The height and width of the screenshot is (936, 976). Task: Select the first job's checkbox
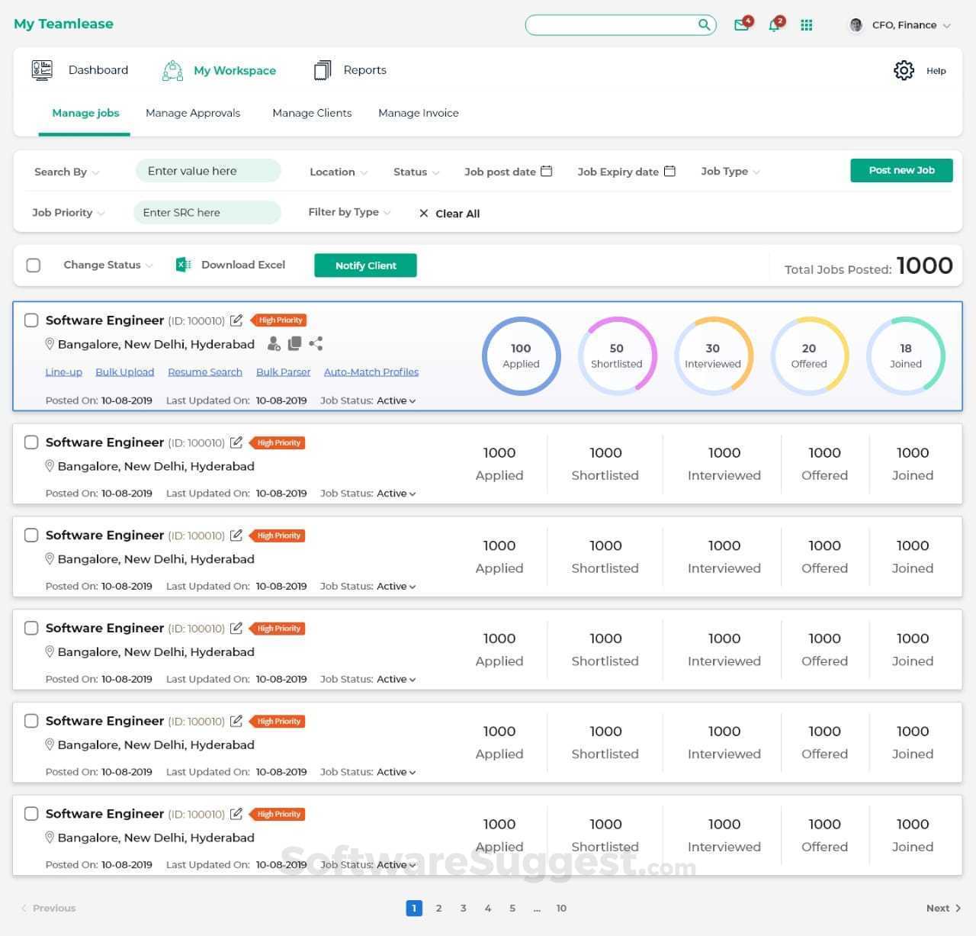pos(31,320)
